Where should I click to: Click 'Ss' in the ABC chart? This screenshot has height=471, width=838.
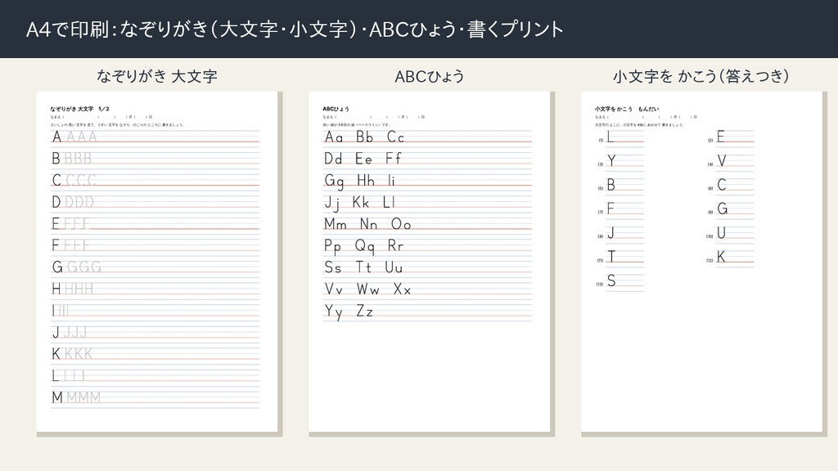pyautogui.click(x=332, y=267)
